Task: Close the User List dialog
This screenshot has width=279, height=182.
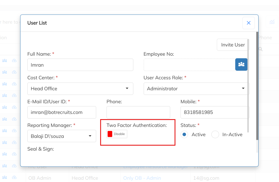Action: [x=248, y=23]
